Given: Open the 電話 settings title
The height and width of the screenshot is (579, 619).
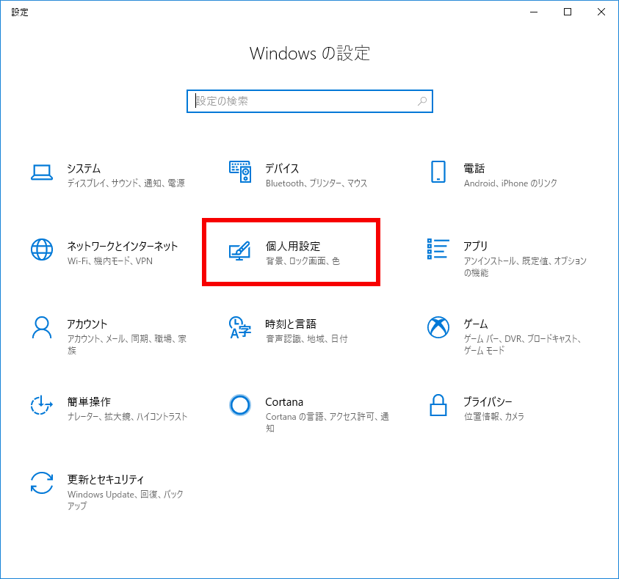Looking at the screenshot, I should 474,168.
